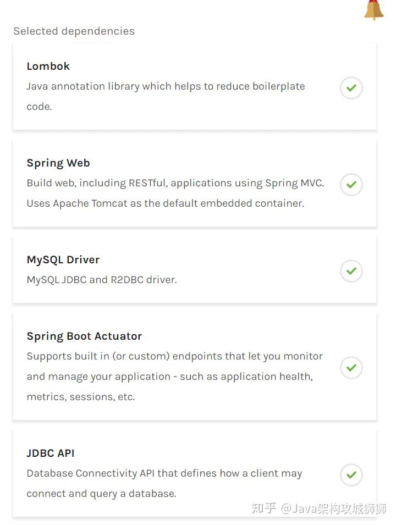Click the Lombok dependency title

point(48,67)
